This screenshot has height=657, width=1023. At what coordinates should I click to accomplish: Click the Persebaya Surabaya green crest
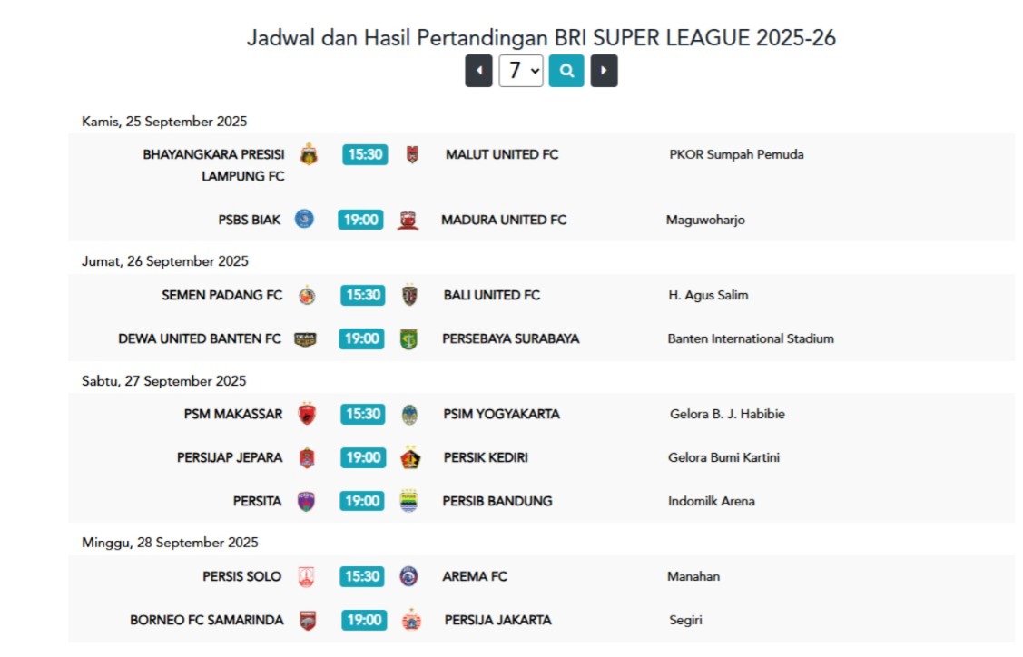pos(409,338)
